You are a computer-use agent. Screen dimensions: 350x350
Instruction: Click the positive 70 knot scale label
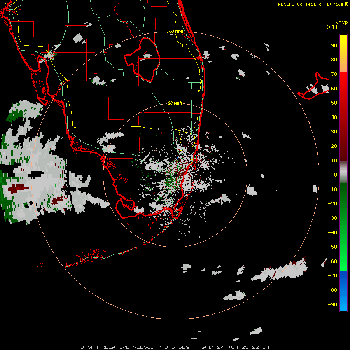click(x=334, y=74)
